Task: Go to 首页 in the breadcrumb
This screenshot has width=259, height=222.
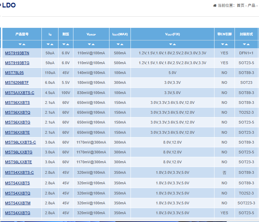Action: pos(240,5)
